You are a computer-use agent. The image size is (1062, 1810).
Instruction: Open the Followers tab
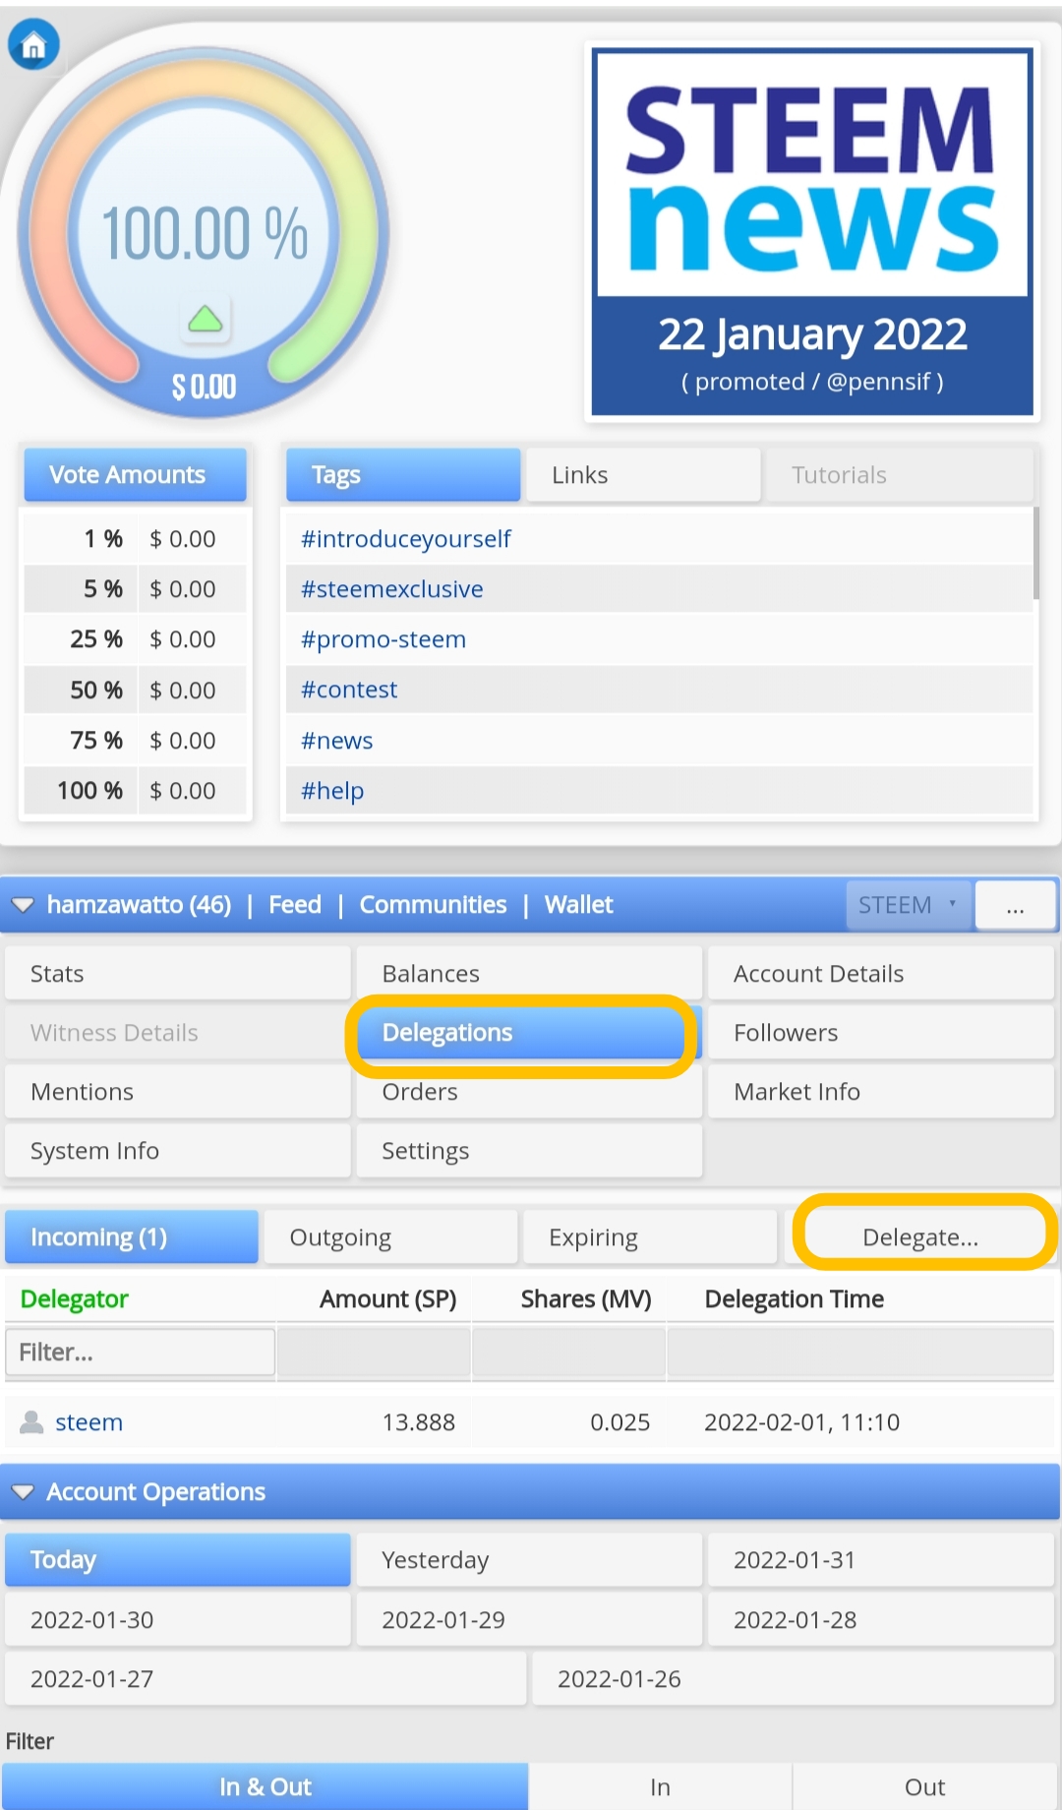881,1033
